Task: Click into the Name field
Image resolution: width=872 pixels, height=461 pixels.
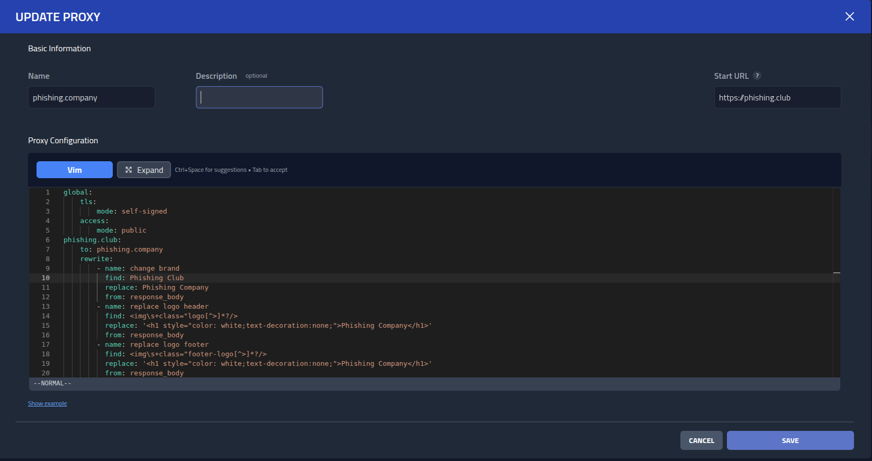Action: pyautogui.click(x=92, y=97)
